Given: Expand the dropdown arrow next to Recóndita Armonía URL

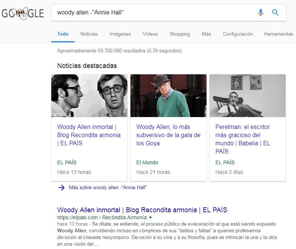Looking at the screenshot, I should click(x=150, y=217).
